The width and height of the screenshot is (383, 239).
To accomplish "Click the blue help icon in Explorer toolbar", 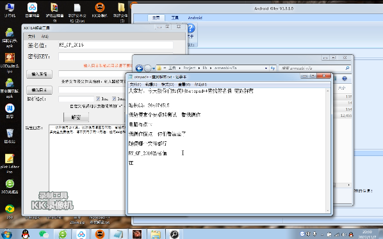I will 345,79.
